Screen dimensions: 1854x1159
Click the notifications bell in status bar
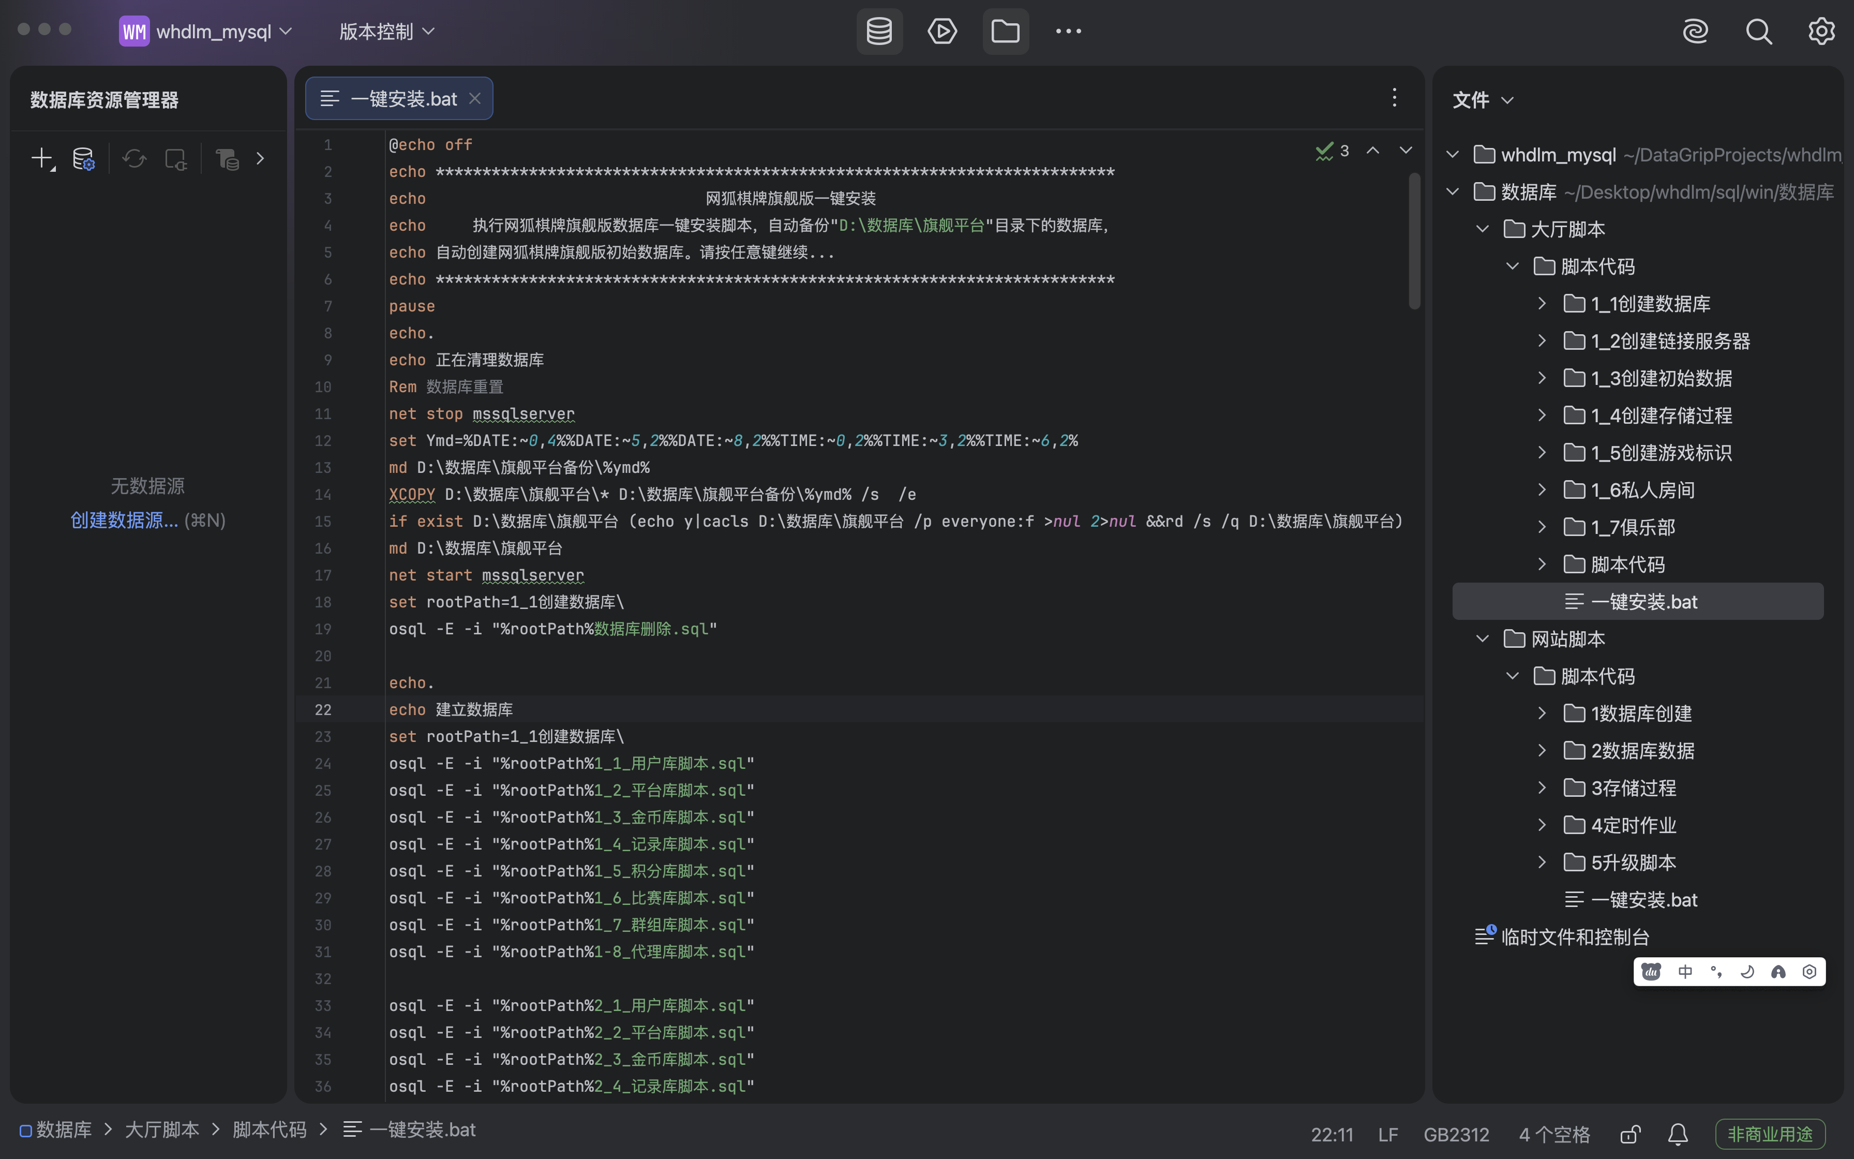[1678, 1134]
